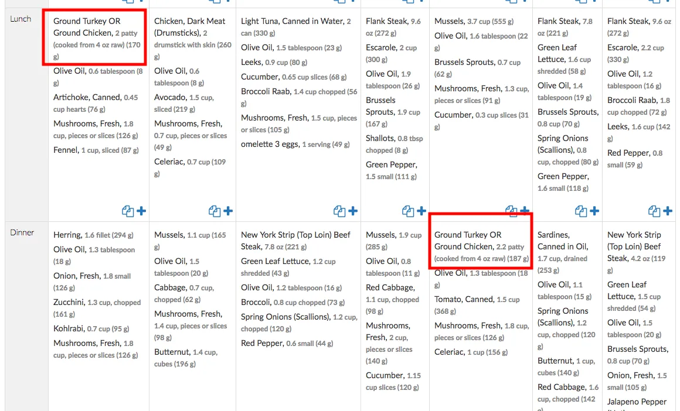Screen dimensions: 680x411
Task: Click the Dinner row label
Action: click(x=22, y=232)
